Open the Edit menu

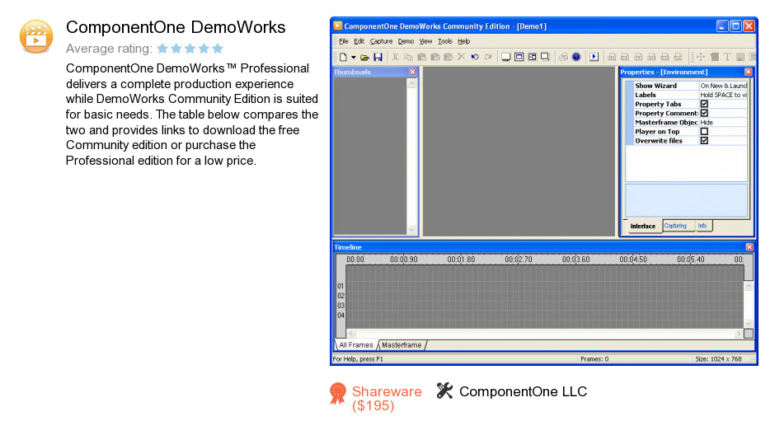click(359, 41)
